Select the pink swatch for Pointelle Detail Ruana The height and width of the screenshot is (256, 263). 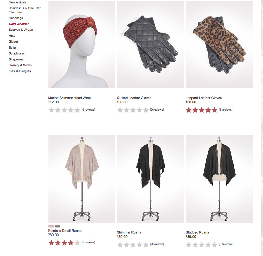(x=51, y=226)
